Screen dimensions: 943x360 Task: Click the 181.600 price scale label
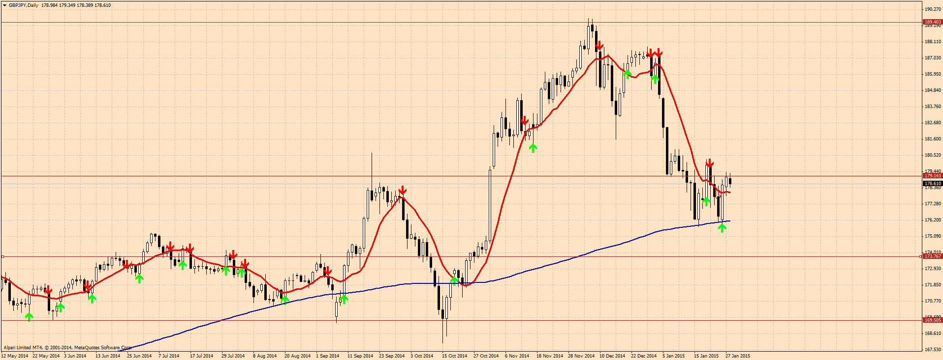tap(933, 139)
